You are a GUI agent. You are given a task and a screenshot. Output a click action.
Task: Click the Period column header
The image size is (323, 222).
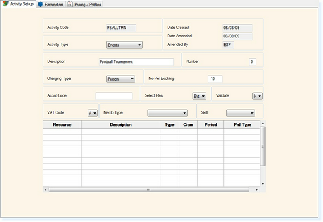click(211, 125)
